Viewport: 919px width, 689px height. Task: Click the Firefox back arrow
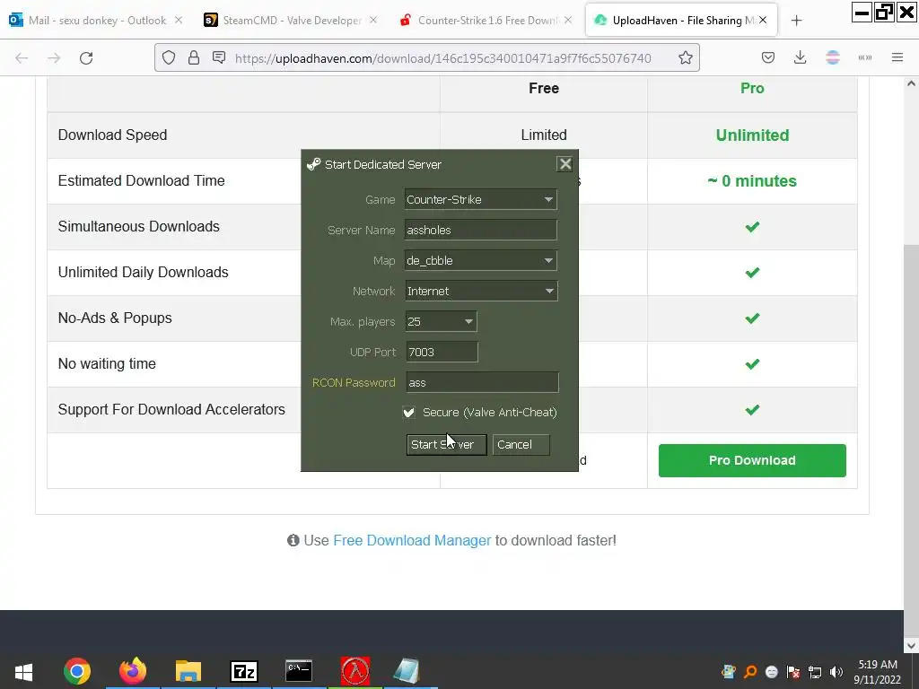tap(22, 57)
